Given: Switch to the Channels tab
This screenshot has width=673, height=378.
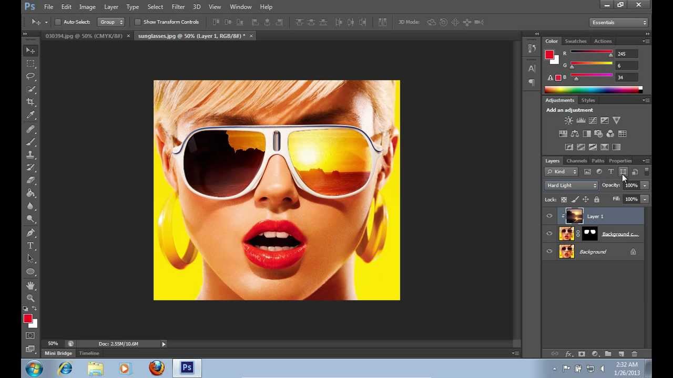Looking at the screenshot, I should (x=577, y=161).
